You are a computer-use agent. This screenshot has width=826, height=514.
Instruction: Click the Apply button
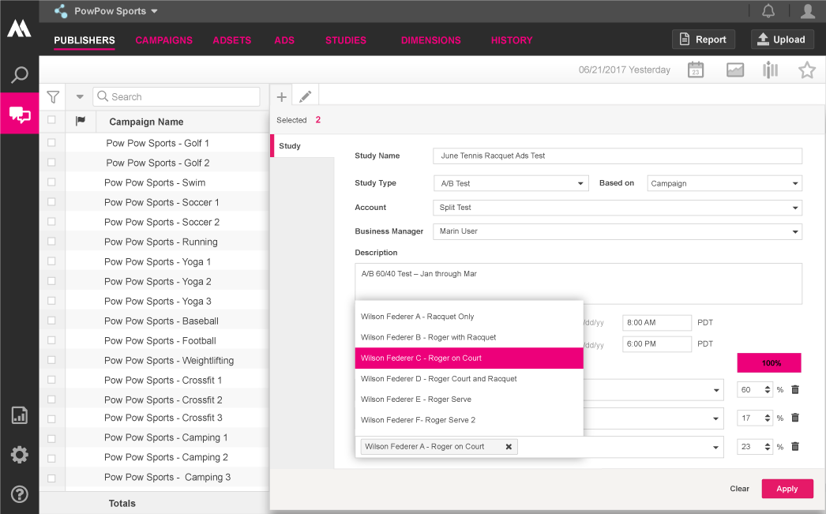click(x=787, y=488)
